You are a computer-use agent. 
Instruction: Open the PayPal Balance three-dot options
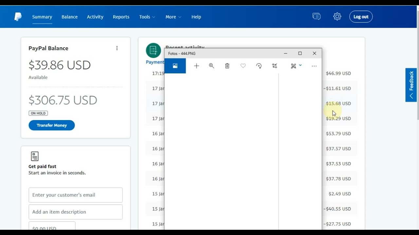tap(117, 48)
